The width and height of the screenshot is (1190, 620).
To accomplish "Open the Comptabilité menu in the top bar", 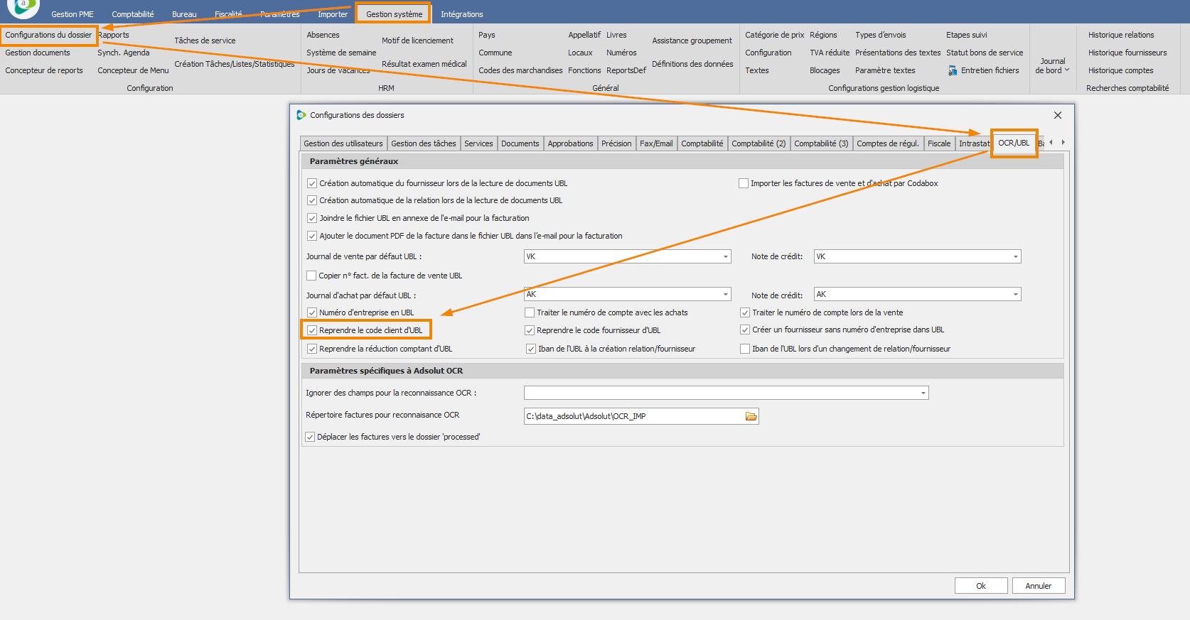I will [x=133, y=14].
